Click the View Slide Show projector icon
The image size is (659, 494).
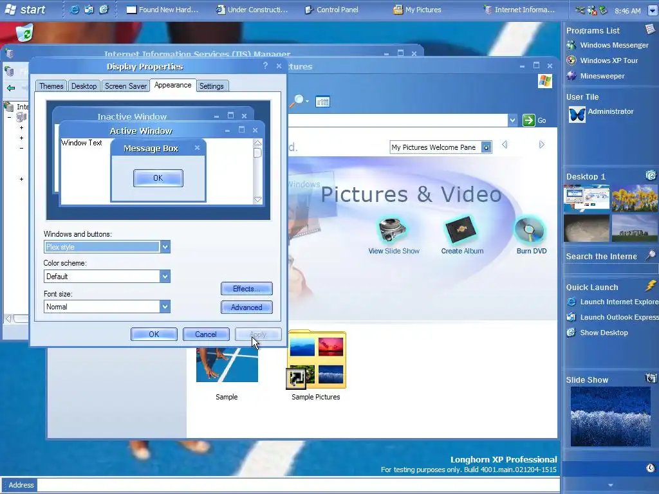tap(393, 230)
